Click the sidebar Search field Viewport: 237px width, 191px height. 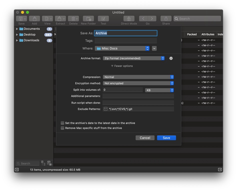click(x=27, y=163)
